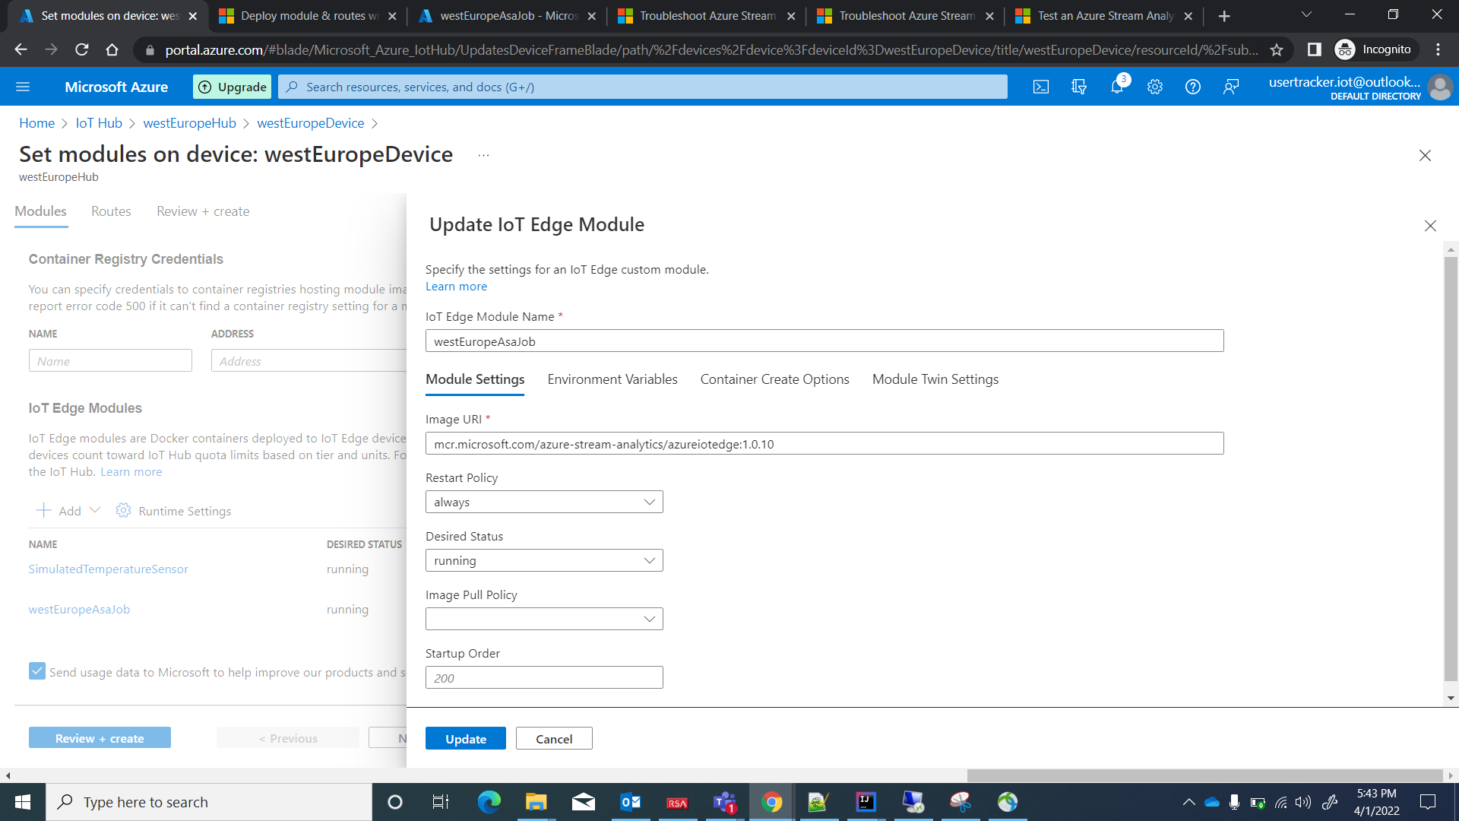
Task: Click the feedback icon in header
Action: pyautogui.click(x=1231, y=87)
